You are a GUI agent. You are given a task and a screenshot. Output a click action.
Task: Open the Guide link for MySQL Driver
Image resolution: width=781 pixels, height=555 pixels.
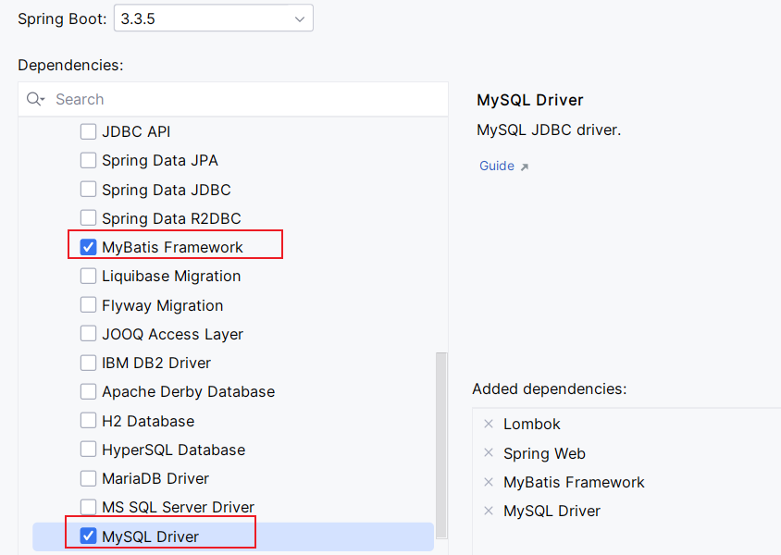tap(497, 166)
